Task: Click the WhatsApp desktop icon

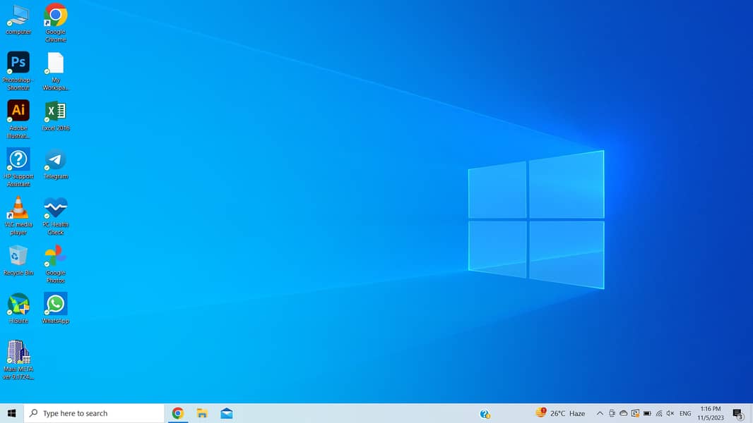Action: (55, 305)
